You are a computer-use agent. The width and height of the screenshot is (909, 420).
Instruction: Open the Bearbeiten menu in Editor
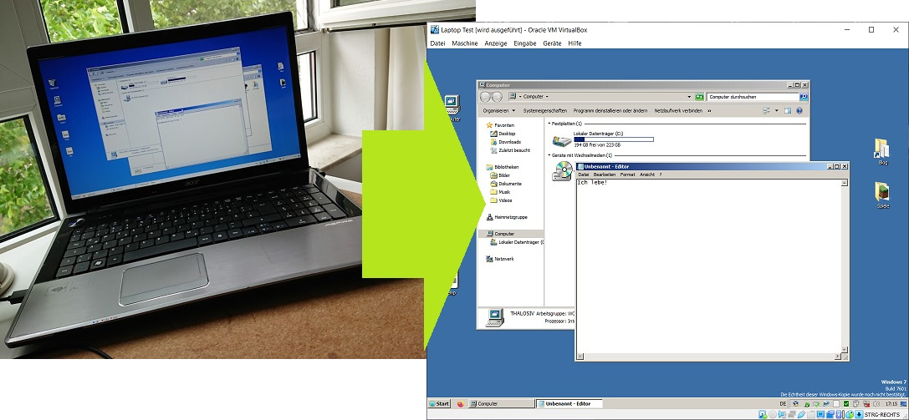[x=604, y=175]
